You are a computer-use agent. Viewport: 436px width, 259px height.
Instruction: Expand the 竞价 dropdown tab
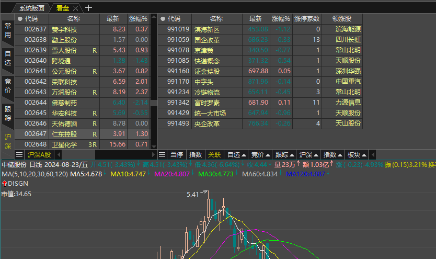coord(260,155)
